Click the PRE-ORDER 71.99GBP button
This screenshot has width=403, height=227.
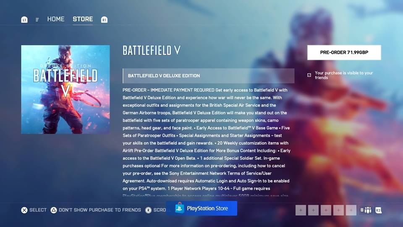pos(344,53)
